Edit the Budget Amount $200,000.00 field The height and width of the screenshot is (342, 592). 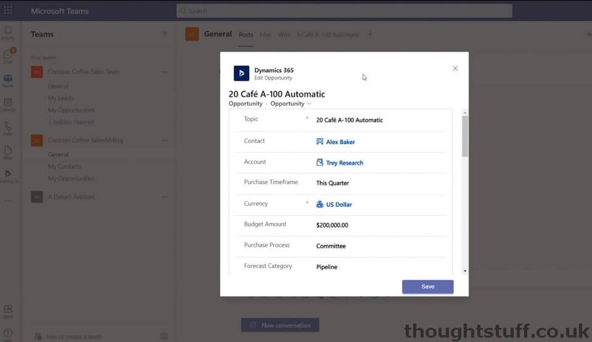[332, 225]
